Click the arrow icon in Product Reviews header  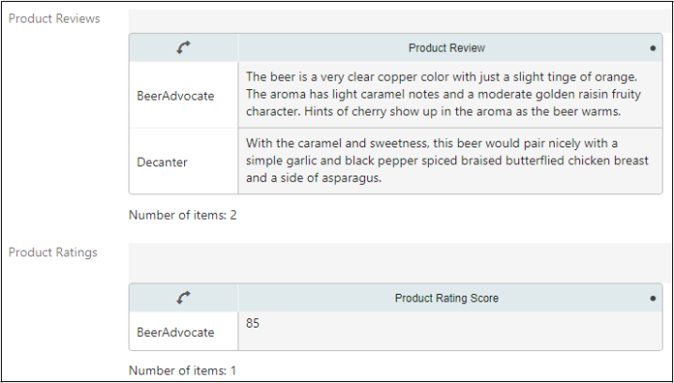coord(184,48)
